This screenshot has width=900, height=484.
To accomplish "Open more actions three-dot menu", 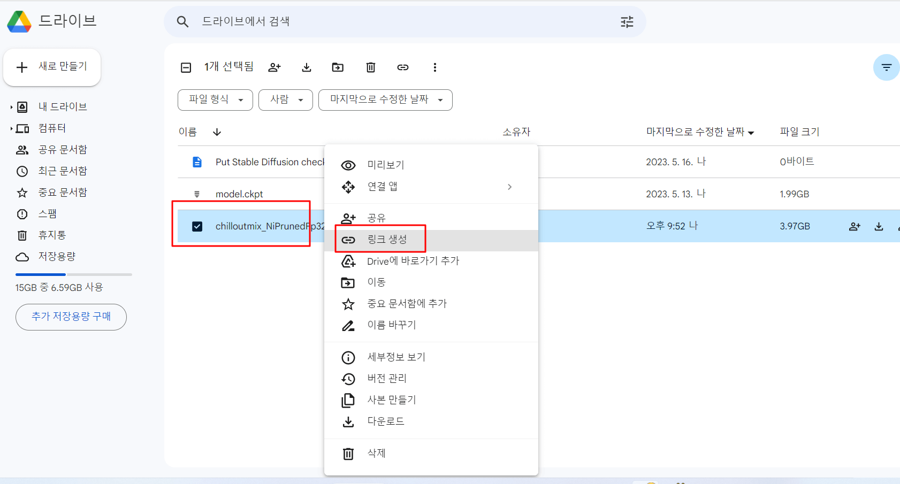I will (434, 67).
